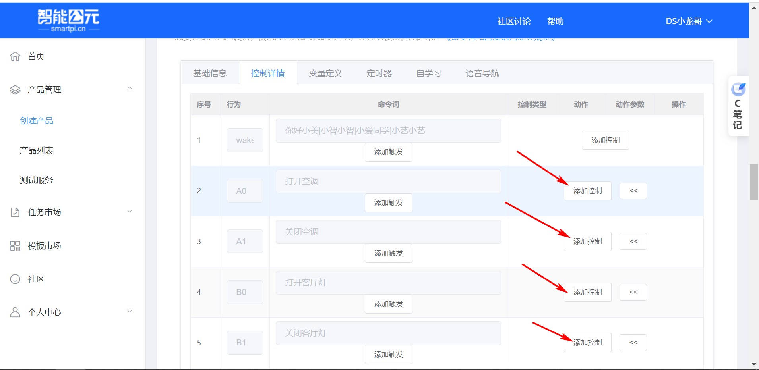Click 添加触发 under 打开空调
This screenshot has width=759, height=370.
pos(388,203)
